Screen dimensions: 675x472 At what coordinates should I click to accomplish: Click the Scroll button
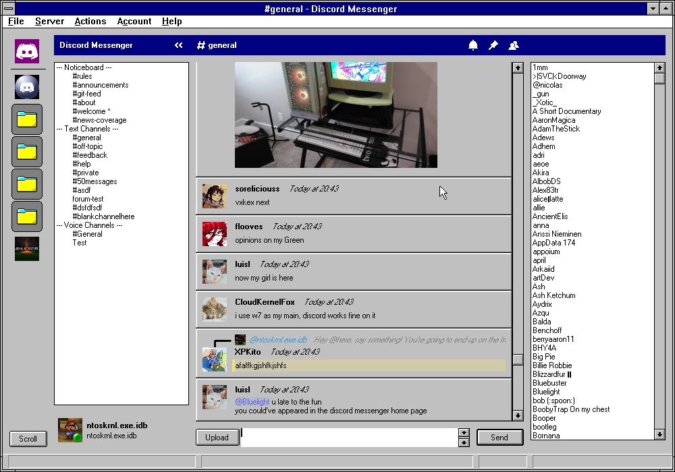pyautogui.click(x=28, y=438)
